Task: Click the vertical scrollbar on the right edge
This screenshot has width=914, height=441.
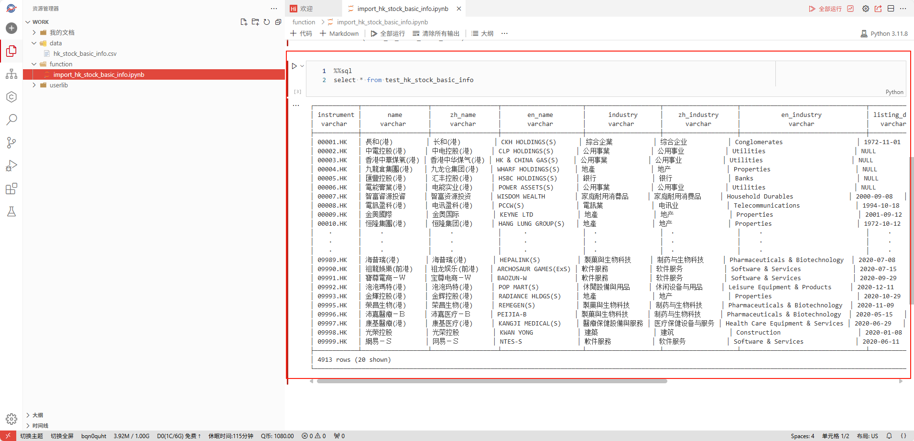Action: [x=912, y=231]
